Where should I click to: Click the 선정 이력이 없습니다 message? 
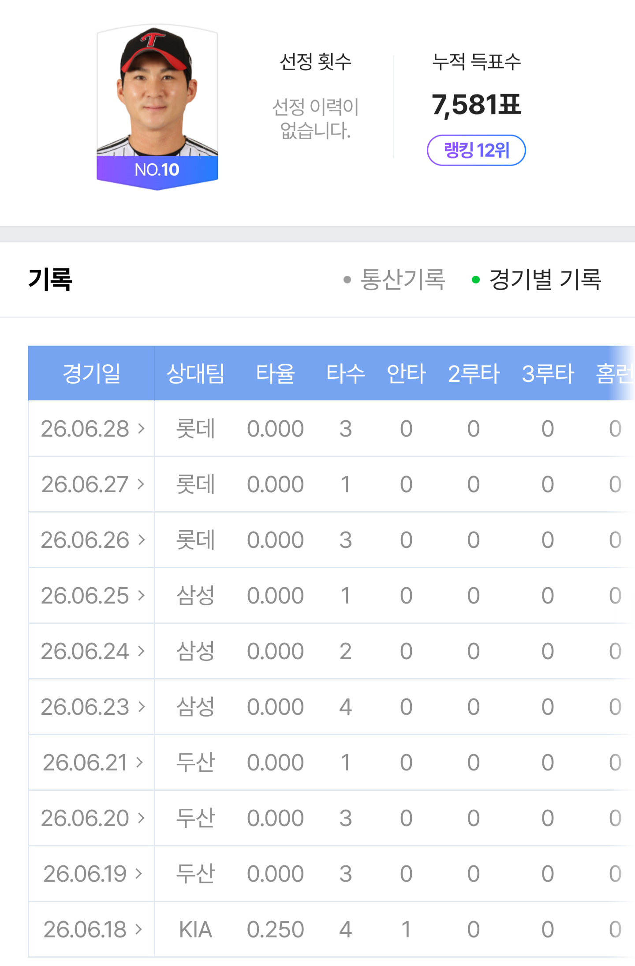point(316,118)
